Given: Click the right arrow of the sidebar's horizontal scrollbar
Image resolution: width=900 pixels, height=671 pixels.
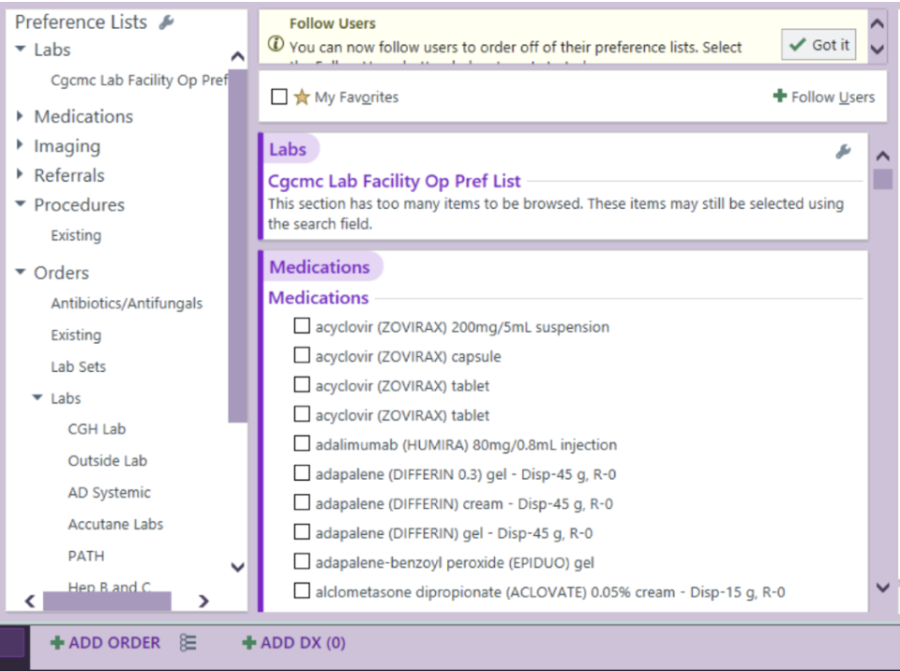Looking at the screenshot, I should pos(203,601).
